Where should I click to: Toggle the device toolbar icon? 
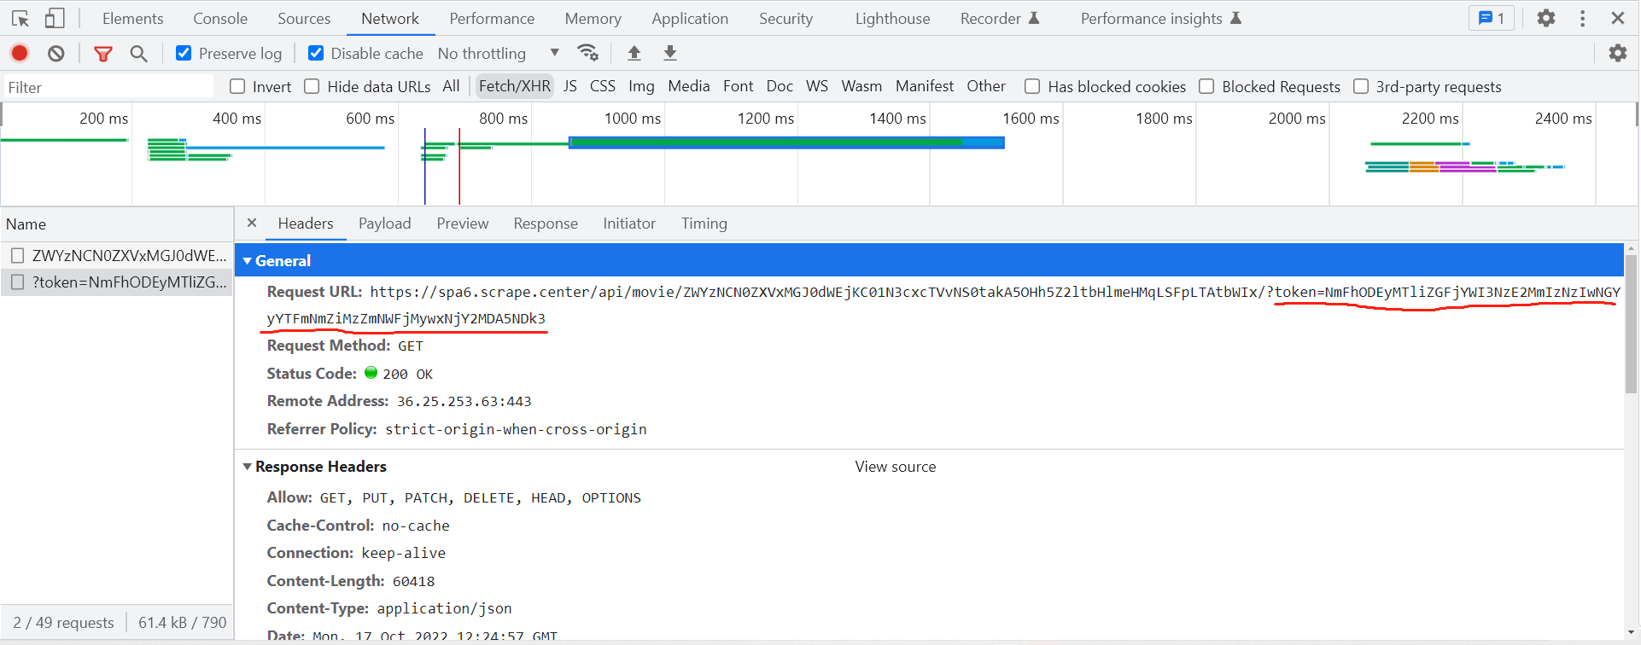coord(55,18)
